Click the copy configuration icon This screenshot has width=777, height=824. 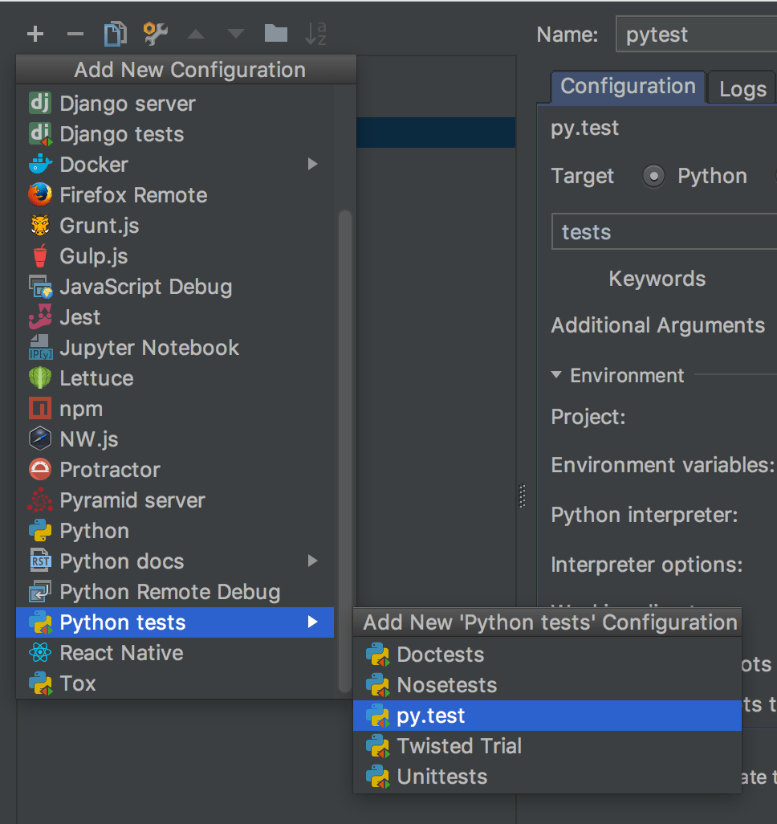point(115,34)
